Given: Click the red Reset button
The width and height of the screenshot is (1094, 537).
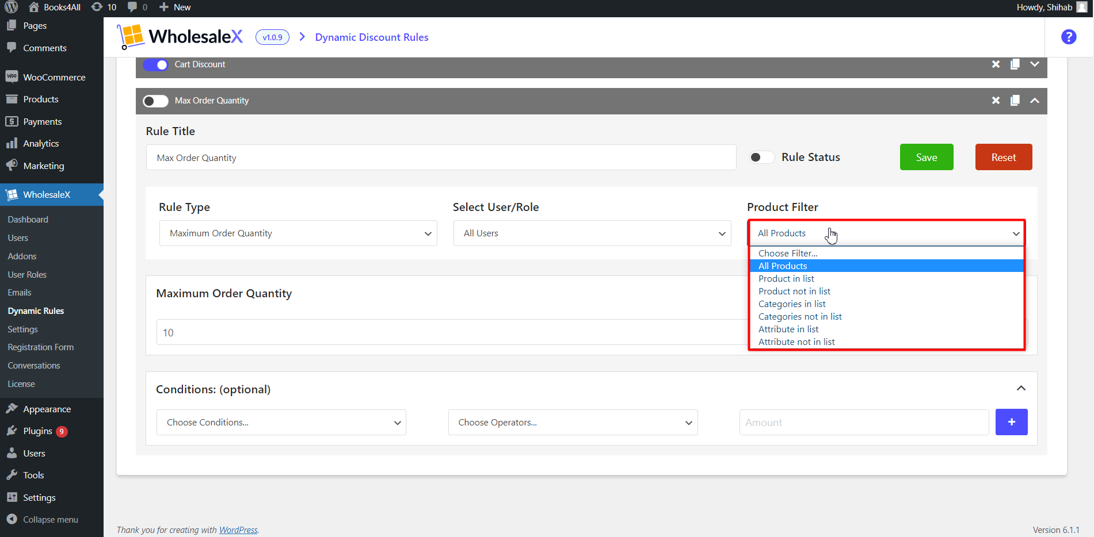Looking at the screenshot, I should coord(1004,157).
